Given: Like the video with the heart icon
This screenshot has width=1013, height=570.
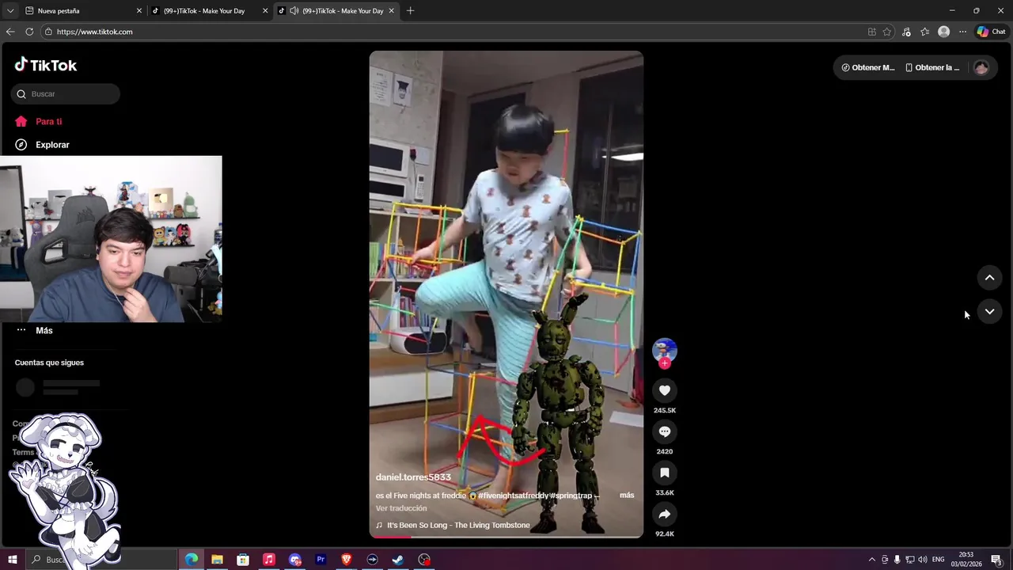Looking at the screenshot, I should coord(665,390).
